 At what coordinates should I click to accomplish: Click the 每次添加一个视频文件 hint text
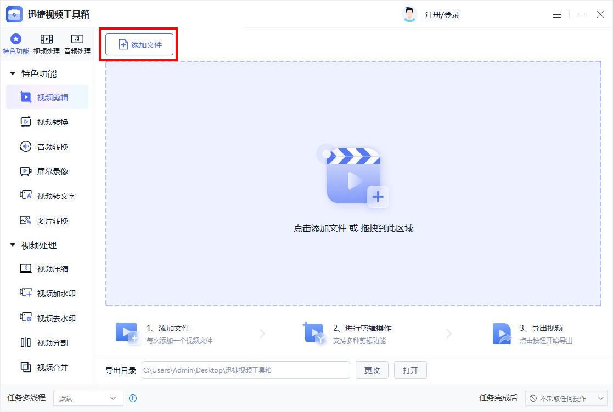tap(179, 341)
